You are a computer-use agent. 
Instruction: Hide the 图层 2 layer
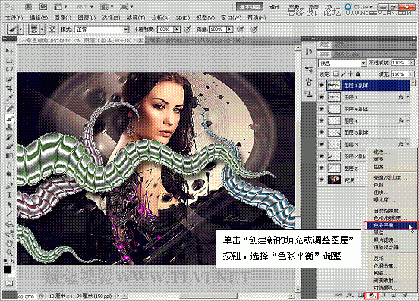pos(322,168)
